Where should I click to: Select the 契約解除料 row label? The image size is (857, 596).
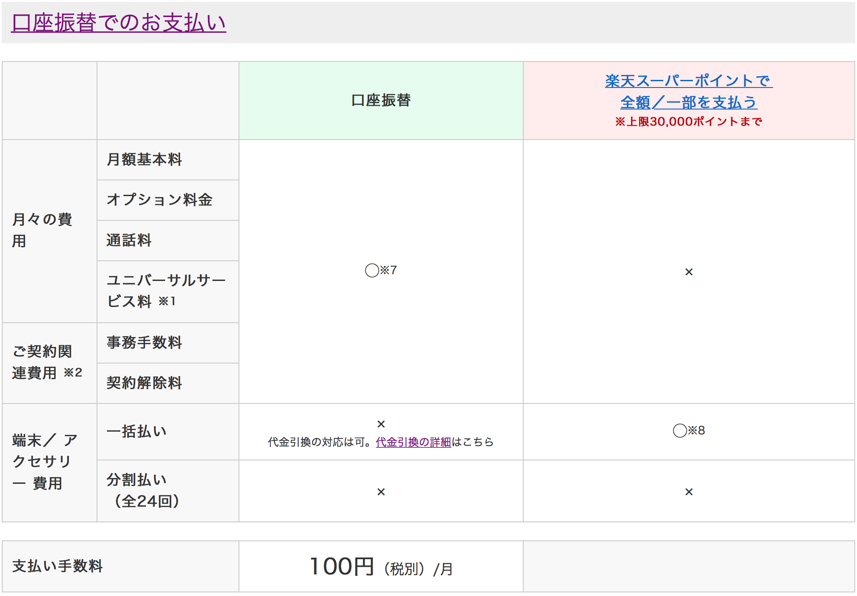coord(144,383)
